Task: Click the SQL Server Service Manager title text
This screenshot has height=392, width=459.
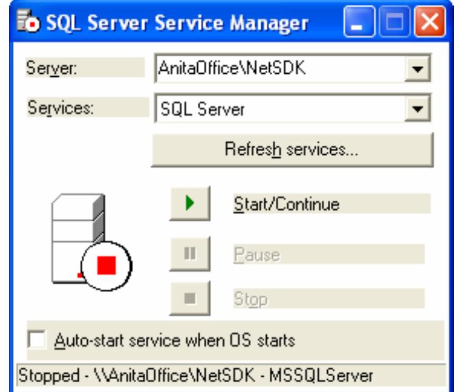Action: pos(178,23)
